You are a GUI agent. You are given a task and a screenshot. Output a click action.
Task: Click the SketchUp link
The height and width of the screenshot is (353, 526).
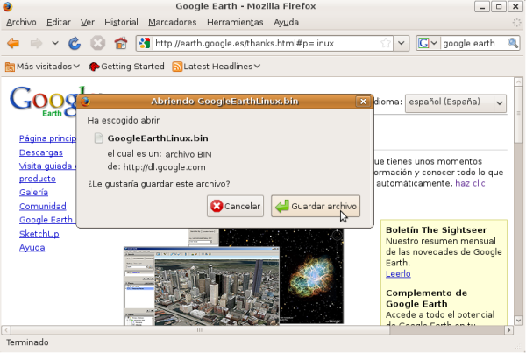click(39, 234)
